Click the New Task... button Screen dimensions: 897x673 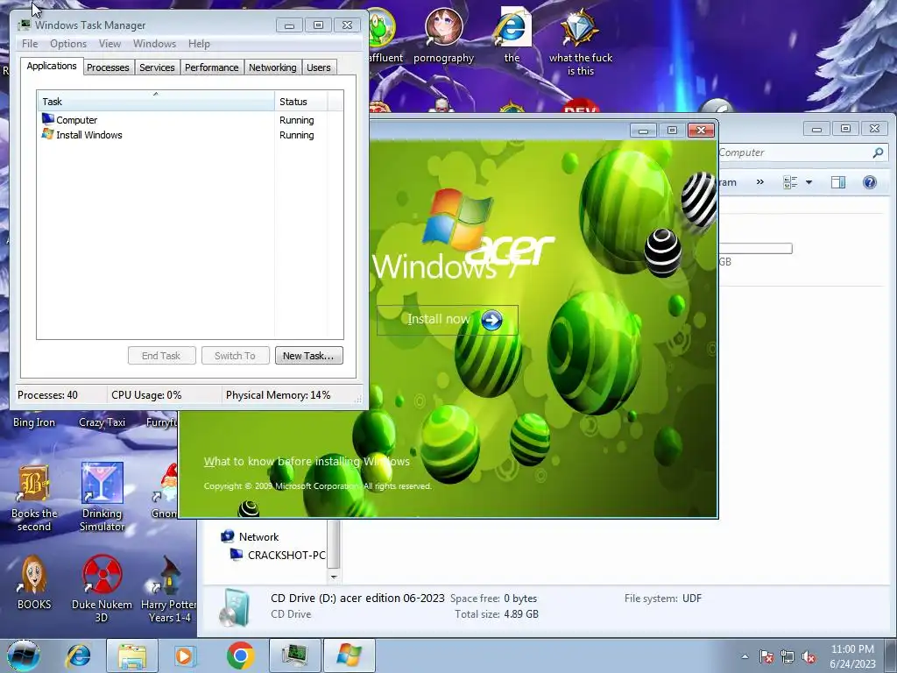(308, 356)
